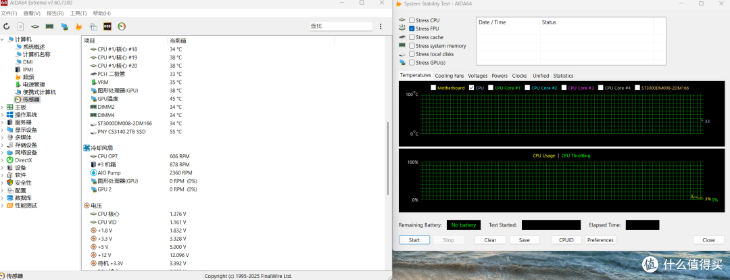The width and height of the screenshot is (730, 280).
Task: Click the Clear button
Action: pyautogui.click(x=490, y=240)
